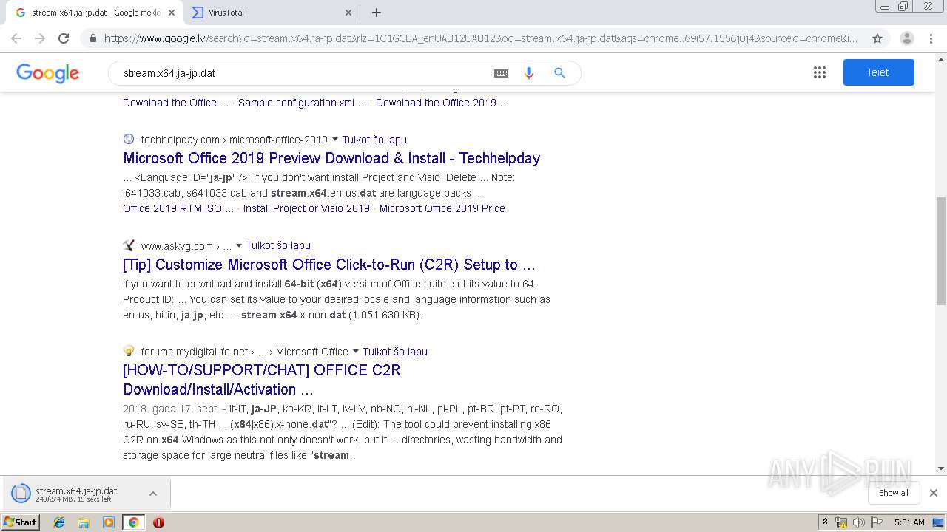Viewport: 947px width, 532px height.
Task: Open Windows Explorer folder in taskbar
Action: pyautogui.click(x=84, y=522)
